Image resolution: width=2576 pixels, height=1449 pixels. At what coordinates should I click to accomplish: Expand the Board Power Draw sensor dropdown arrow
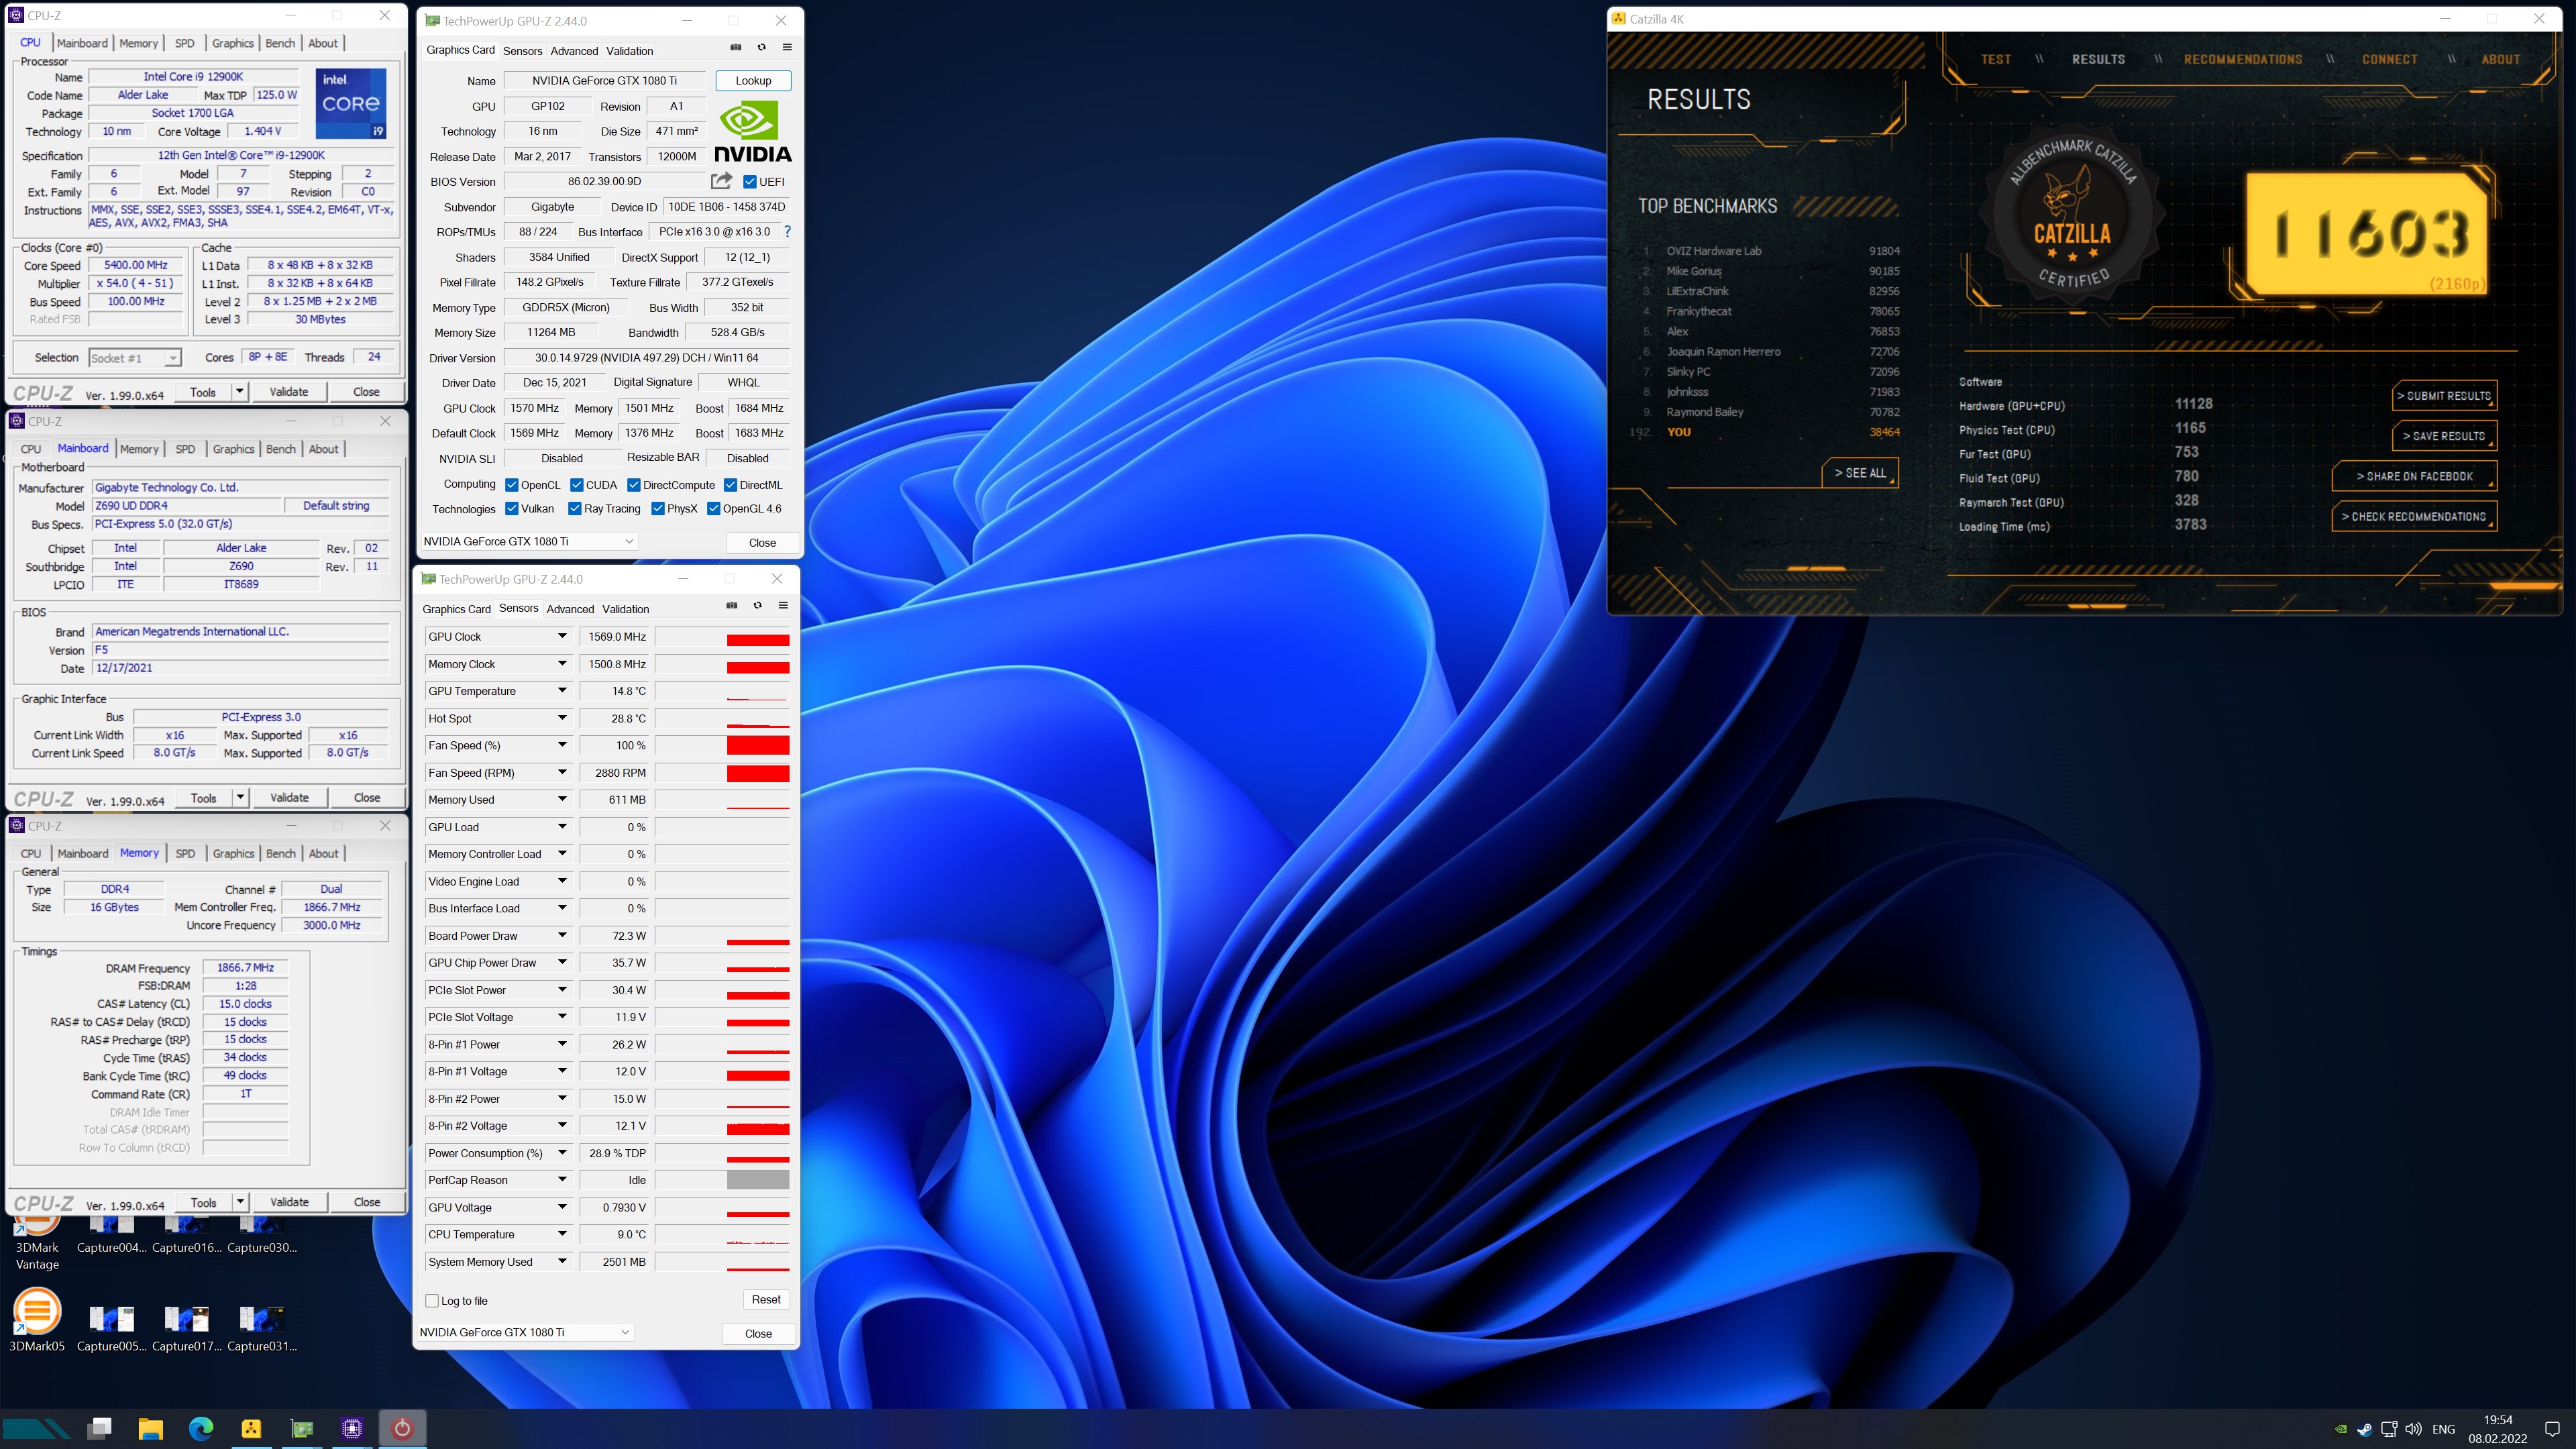tap(562, 936)
